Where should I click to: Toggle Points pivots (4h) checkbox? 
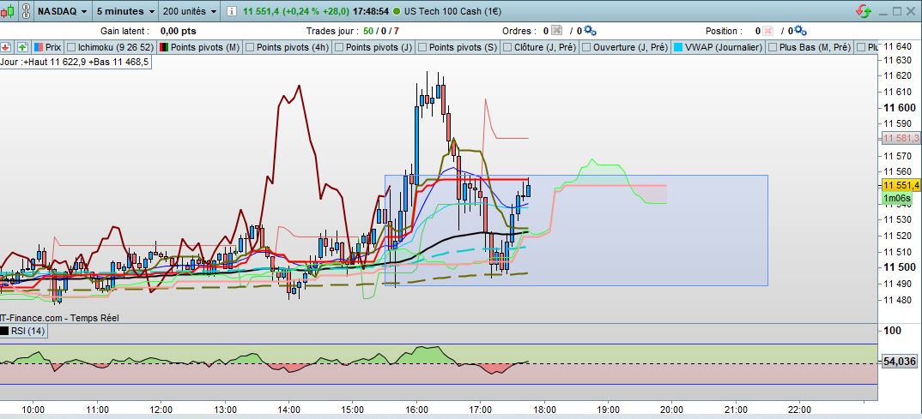[x=251, y=47]
